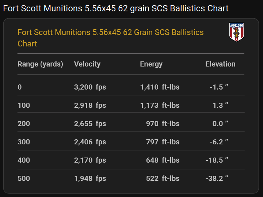Click the 1,410 ft-lbs energy cell
263x197 pixels.
click(160, 87)
